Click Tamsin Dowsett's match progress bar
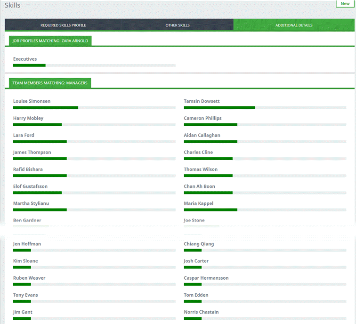356x324 pixels. pos(265,107)
